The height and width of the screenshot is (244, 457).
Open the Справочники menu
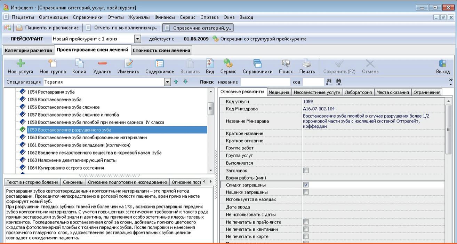click(88, 17)
